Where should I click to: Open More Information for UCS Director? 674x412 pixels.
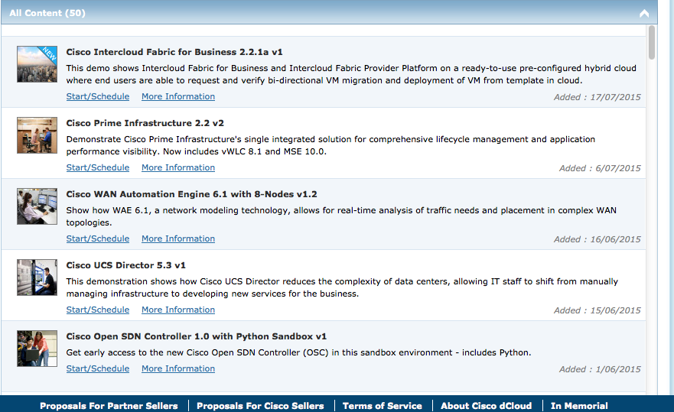[x=178, y=310]
